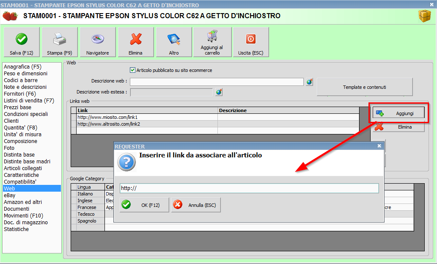Click the http:// link input field
Screen dimensions: 437x264
click(249, 188)
